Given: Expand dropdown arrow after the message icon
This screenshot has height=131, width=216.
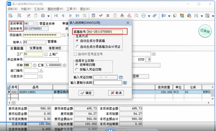Looking at the screenshot, I should point(202,16).
